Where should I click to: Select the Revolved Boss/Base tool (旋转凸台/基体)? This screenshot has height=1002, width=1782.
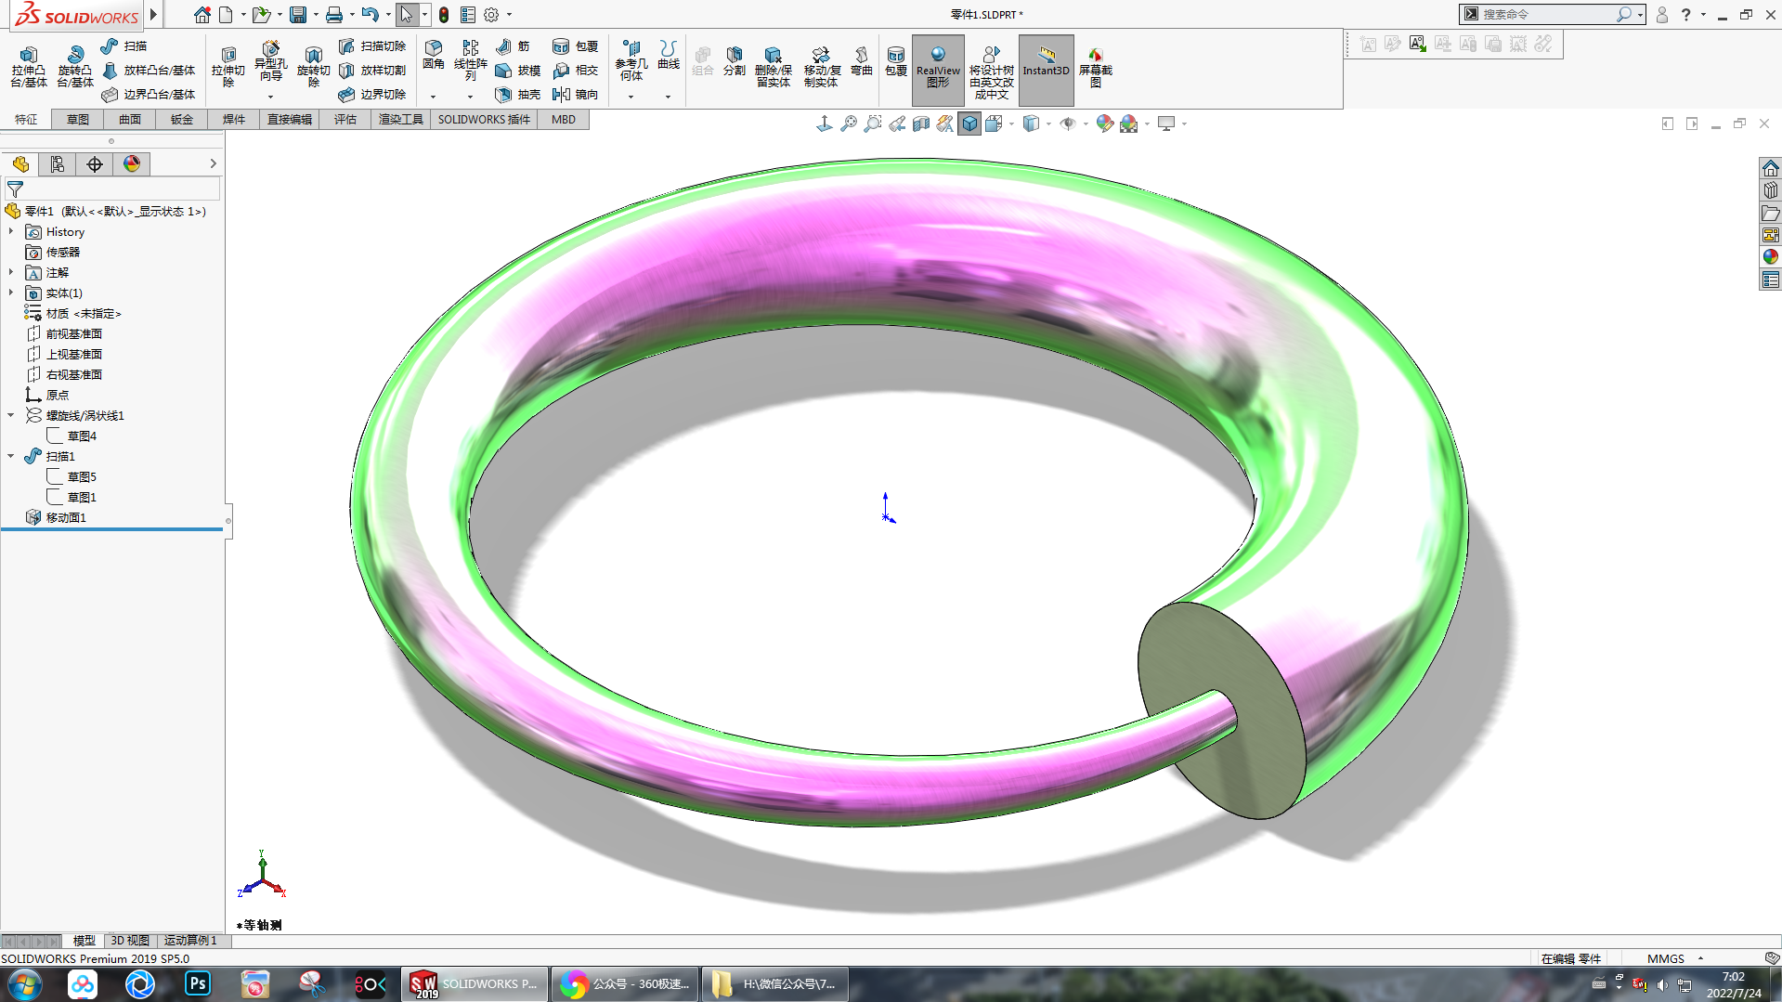point(74,67)
